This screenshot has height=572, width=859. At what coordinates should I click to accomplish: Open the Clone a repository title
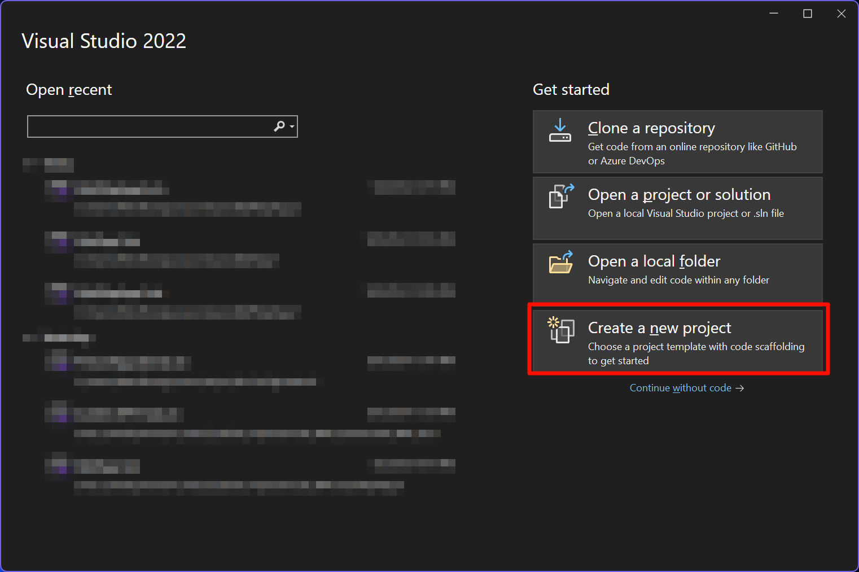651,128
